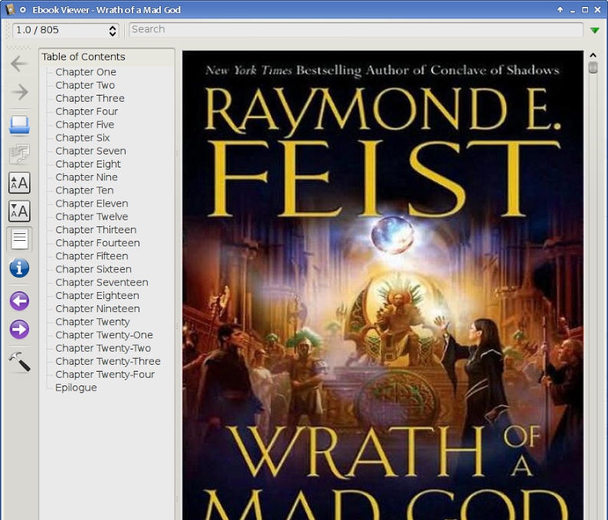Show book metadata info icon

[x=19, y=268]
